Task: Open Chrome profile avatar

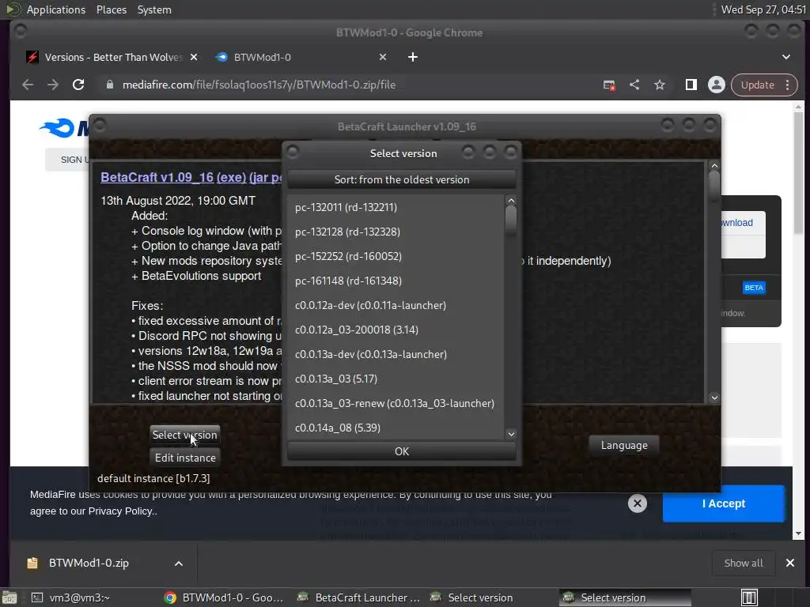Action: click(717, 85)
